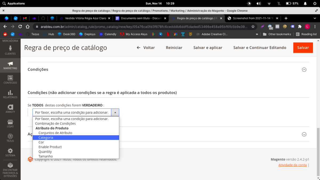
Task: Open the Conteúdo sidebar section
Action: pos(10,79)
